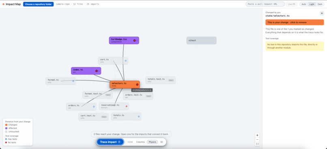
Task: Click the 'sample-repo · 12 files · 25 imports' text
Action: click(77, 4)
